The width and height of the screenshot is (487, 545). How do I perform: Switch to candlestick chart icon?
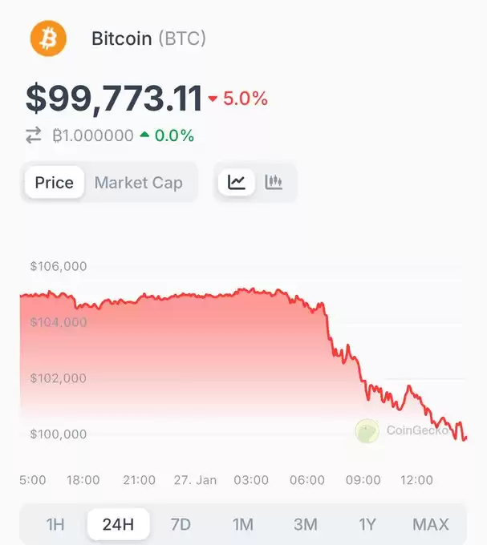(x=274, y=182)
